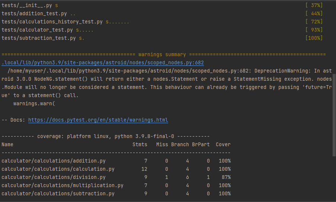Viewport: 336px width, 202px height.
Task: Click the 'Stmts' column header
Action: 140,144
